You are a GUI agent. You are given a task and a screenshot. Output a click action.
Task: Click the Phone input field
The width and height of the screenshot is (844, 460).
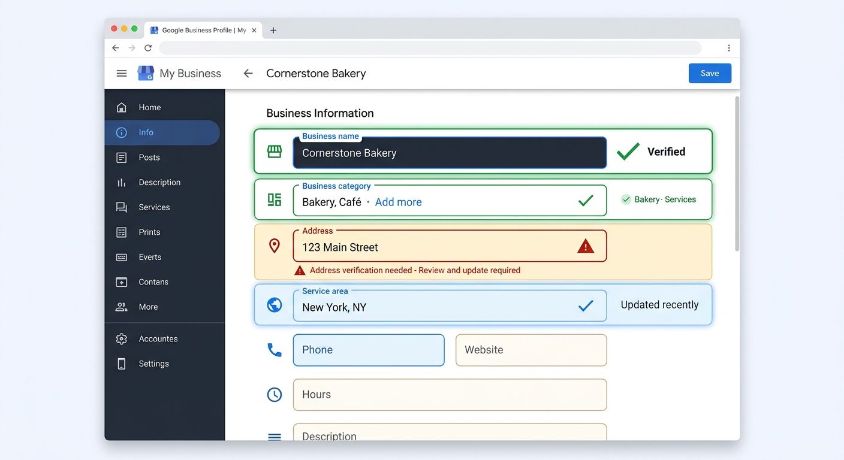click(x=369, y=350)
